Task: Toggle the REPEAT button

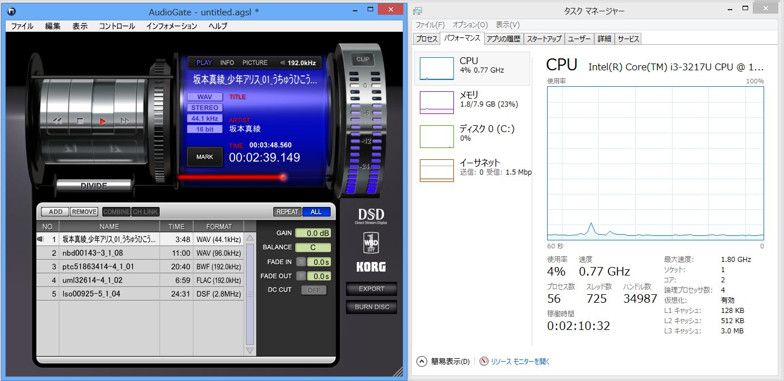Action: 287,211
